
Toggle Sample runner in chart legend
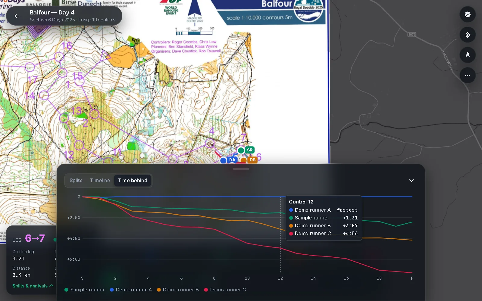[84, 290]
